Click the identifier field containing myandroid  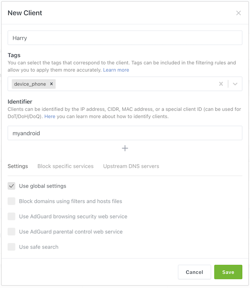point(125,133)
